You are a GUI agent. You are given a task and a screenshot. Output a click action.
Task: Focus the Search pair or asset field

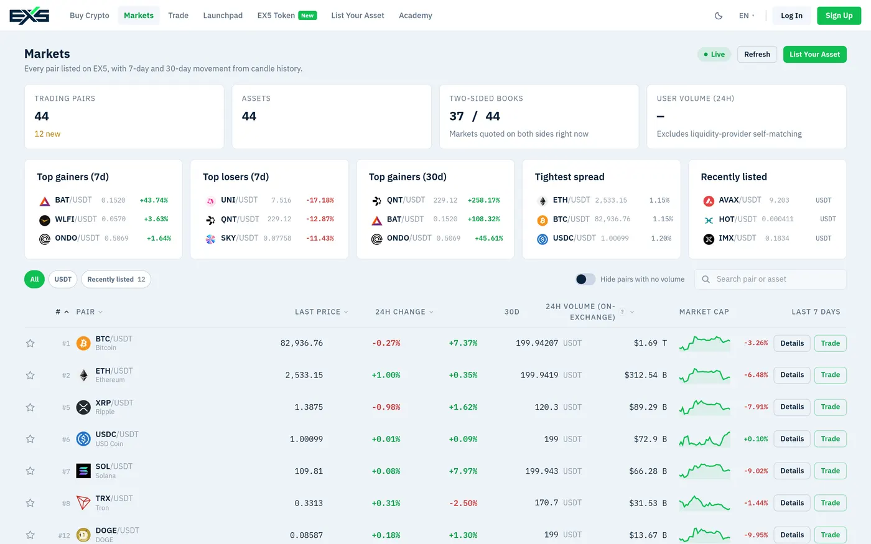click(x=770, y=279)
